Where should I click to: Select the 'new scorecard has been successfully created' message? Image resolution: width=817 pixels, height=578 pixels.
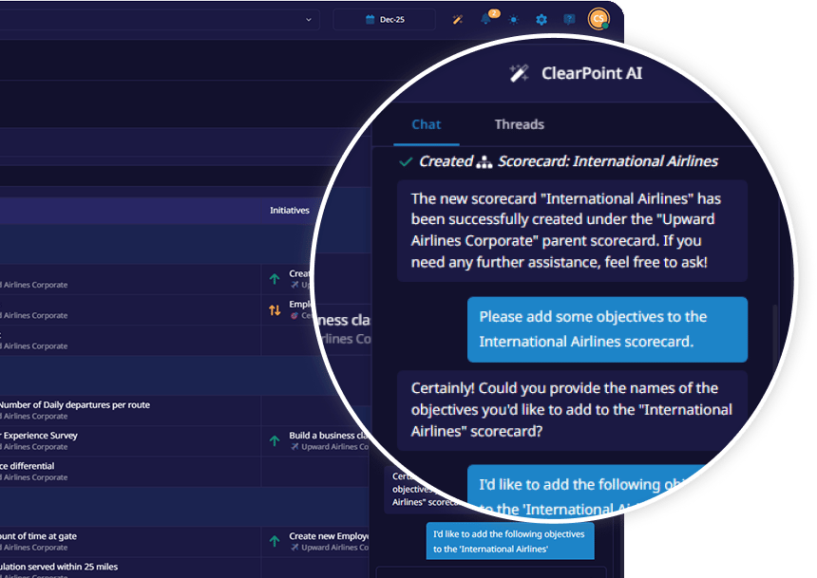coord(572,231)
